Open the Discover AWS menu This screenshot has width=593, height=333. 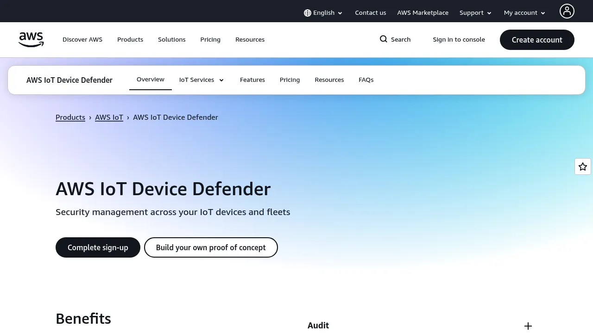82,40
